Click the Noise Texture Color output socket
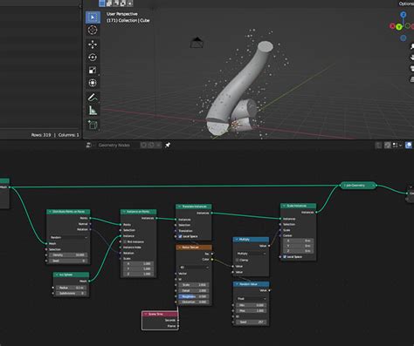 pos(212,260)
